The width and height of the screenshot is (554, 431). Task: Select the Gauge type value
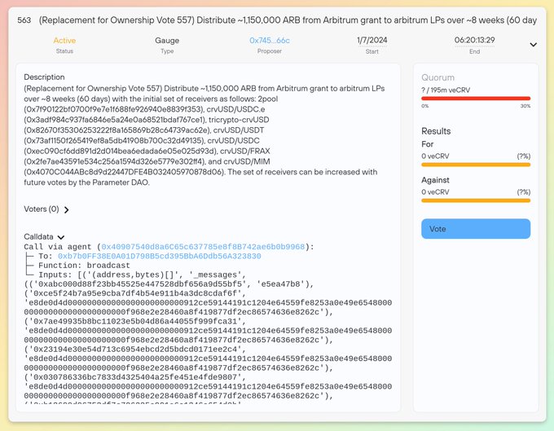coord(167,41)
